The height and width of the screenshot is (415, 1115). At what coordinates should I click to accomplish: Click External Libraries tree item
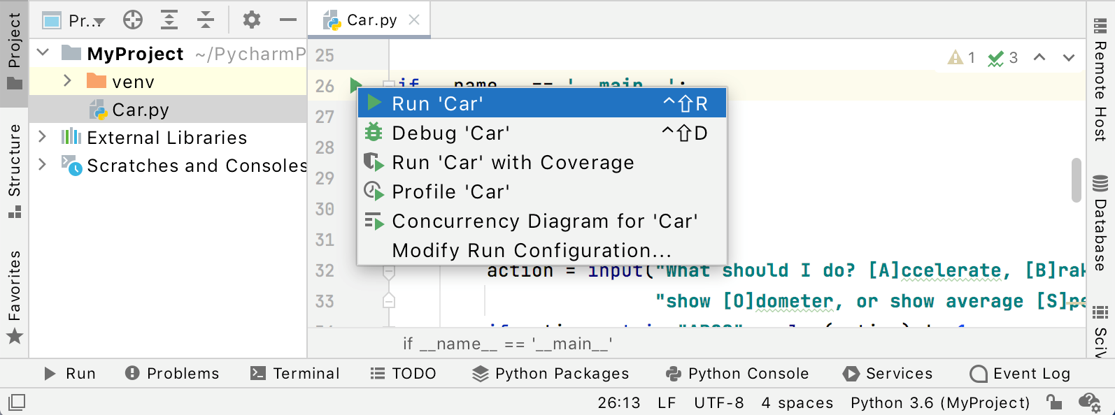click(x=166, y=138)
